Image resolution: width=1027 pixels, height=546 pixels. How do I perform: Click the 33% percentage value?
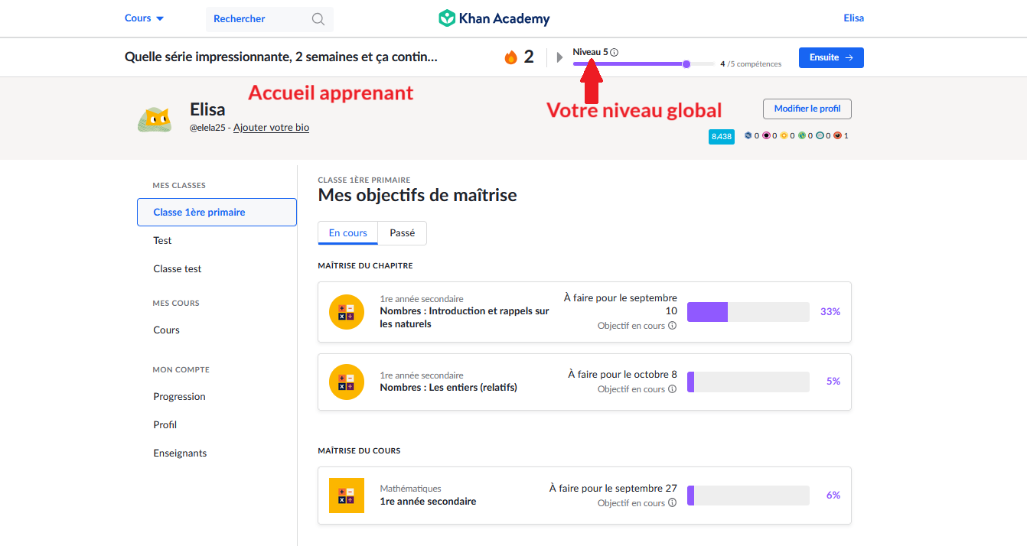coord(830,312)
